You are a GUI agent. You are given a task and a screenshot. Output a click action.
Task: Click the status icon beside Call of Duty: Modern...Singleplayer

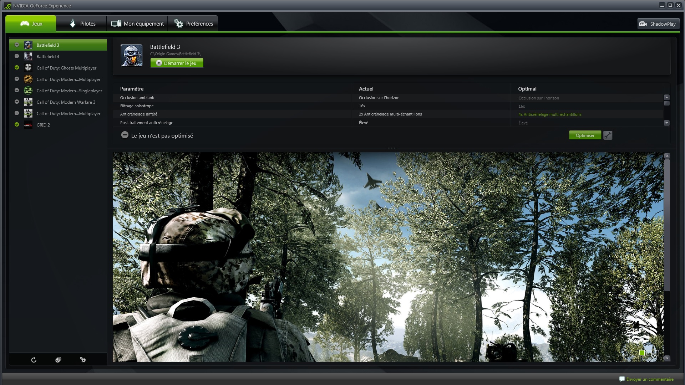tap(17, 90)
